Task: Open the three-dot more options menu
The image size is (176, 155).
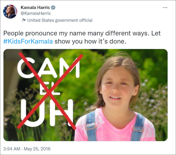Action: point(165,8)
